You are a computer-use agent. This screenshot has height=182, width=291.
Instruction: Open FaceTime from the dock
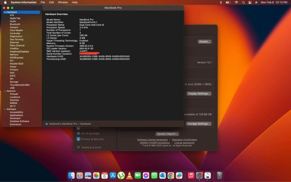tap(138, 175)
